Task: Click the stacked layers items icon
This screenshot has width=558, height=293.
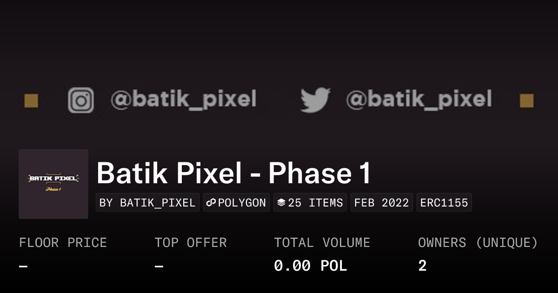Action: [281, 203]
